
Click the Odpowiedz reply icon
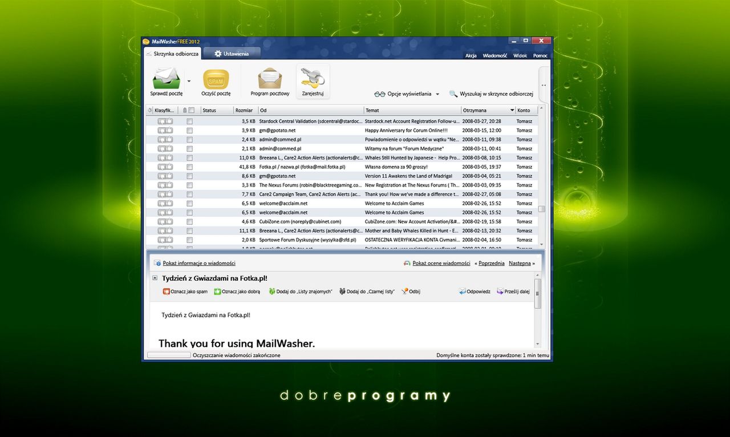pyautogui.click(x=463, y=292)
